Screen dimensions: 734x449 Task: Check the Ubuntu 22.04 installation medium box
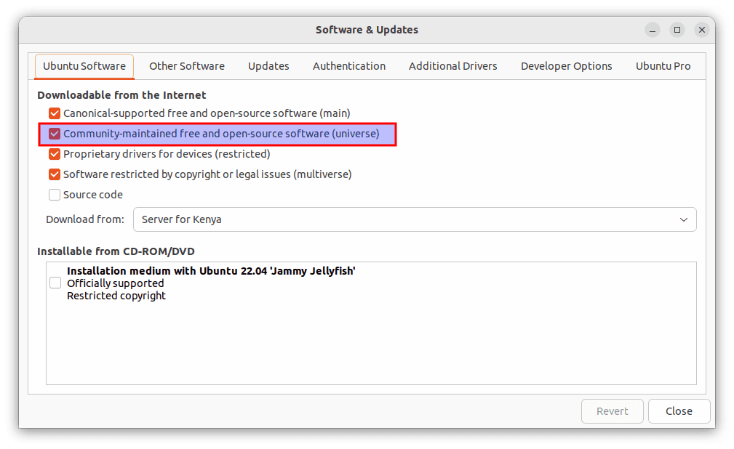[x=55, y=283]
